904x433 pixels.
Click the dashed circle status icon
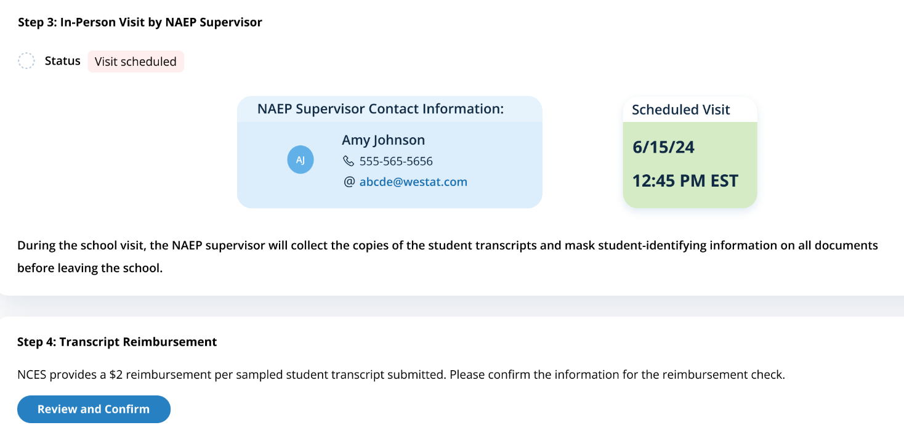[26, 61]
